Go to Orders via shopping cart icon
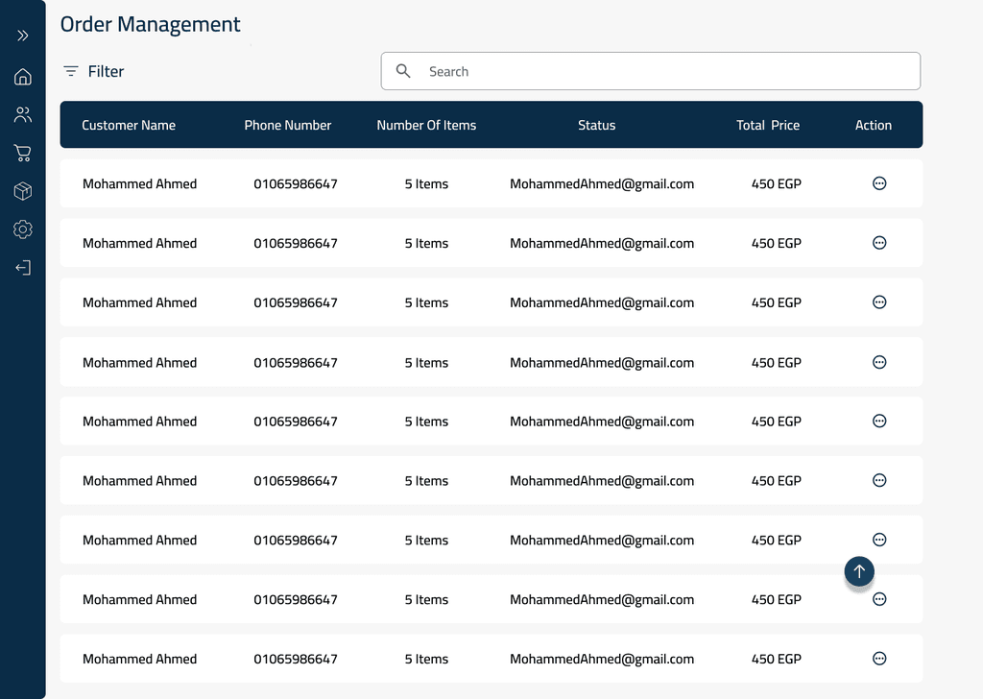Image resolution: width=983 pixels, height=699 pixels. tap(23, 153)
